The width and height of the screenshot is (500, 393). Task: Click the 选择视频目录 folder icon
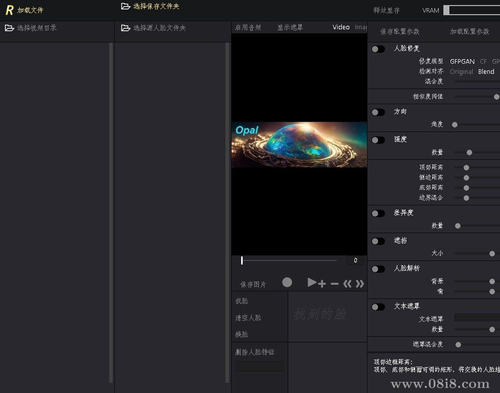(x=10, y=28)
